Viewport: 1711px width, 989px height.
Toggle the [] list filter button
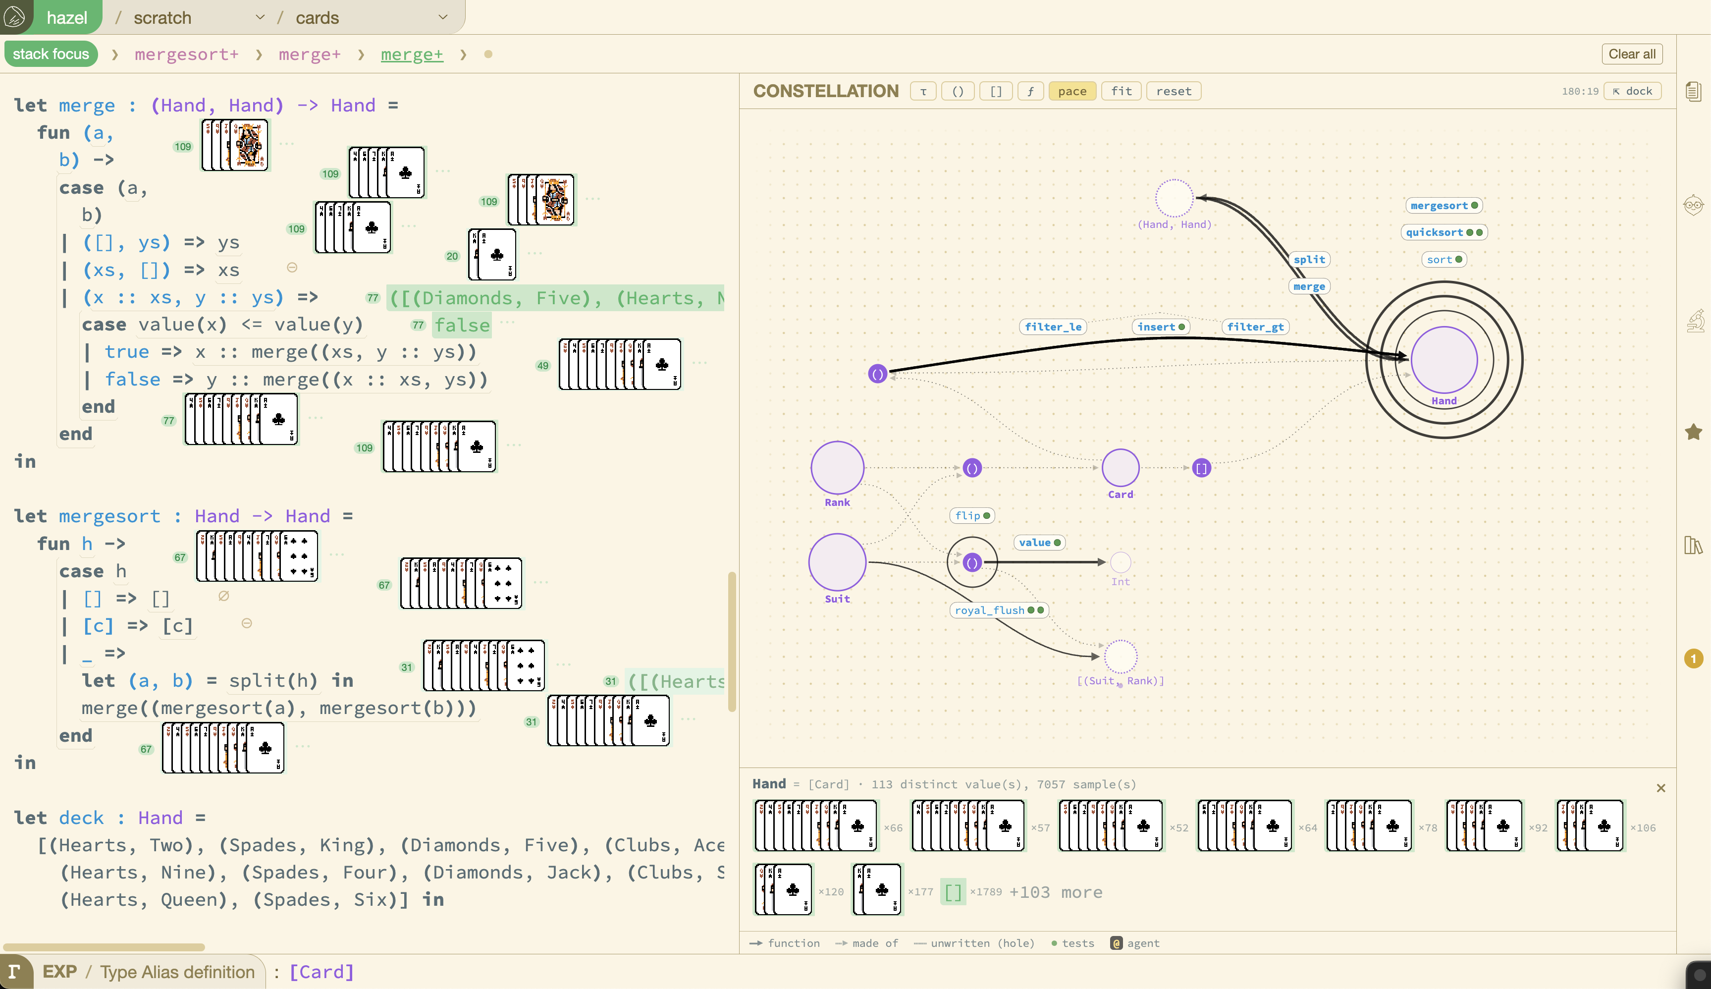coord(995,91)
